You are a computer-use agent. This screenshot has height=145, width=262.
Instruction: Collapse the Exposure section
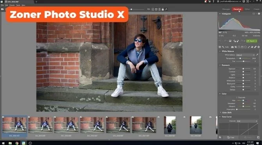pyautogui.click(x=220, y=65)
